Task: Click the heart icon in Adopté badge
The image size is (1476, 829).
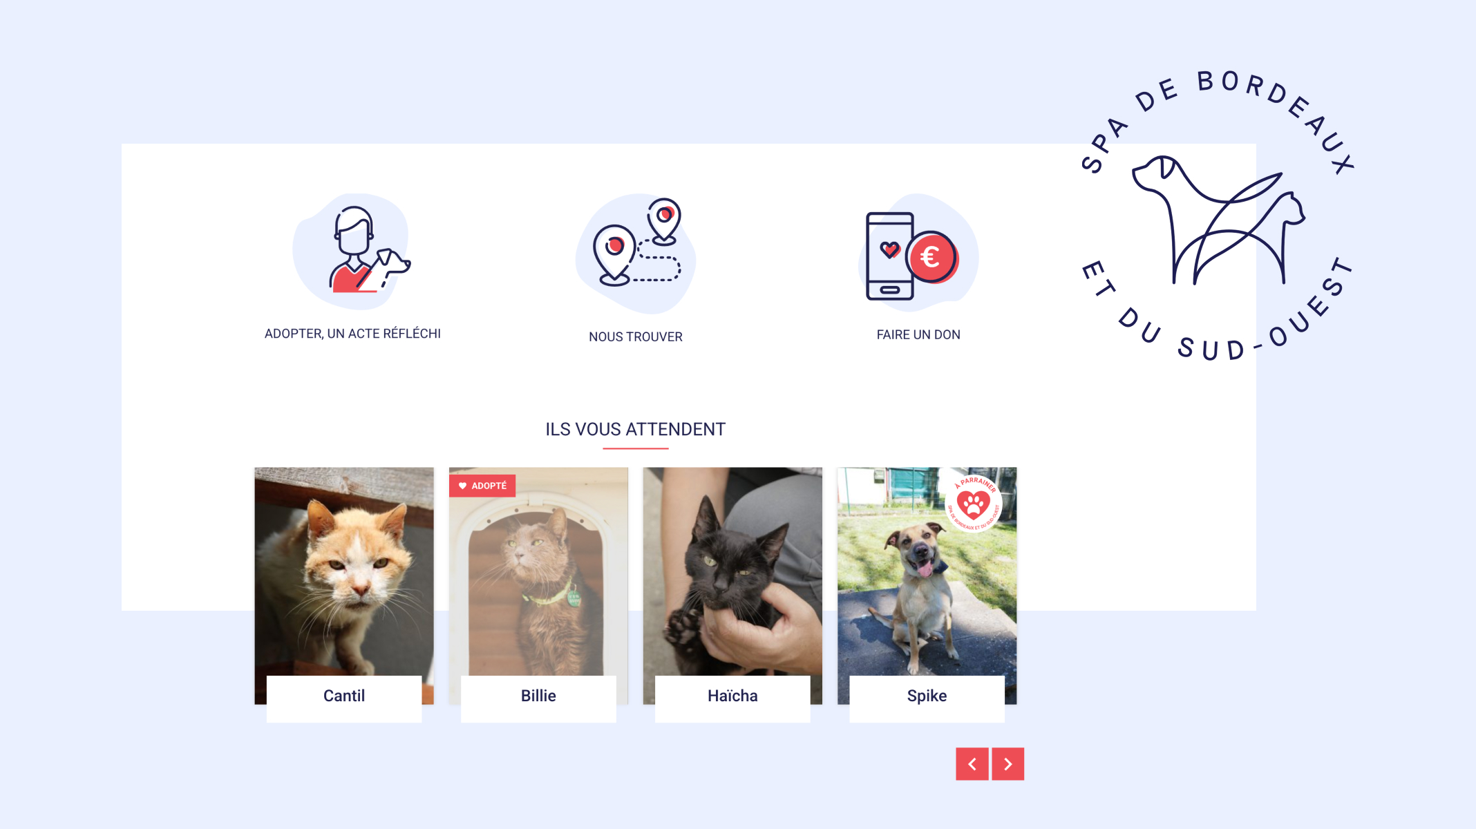Action: 462,486
